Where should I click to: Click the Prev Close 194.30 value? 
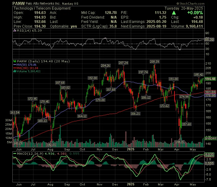click(x=40, y=26)
